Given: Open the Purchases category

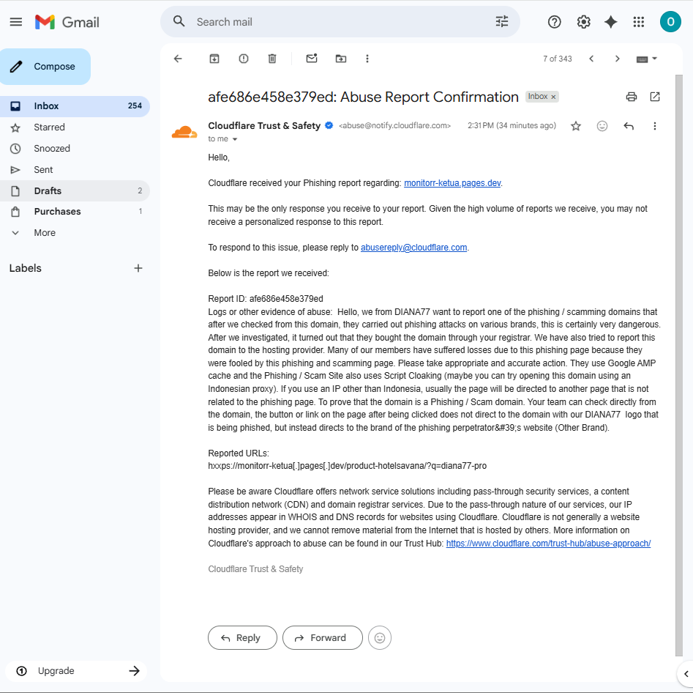Looking at the screenshot, I should coord(75,212).
